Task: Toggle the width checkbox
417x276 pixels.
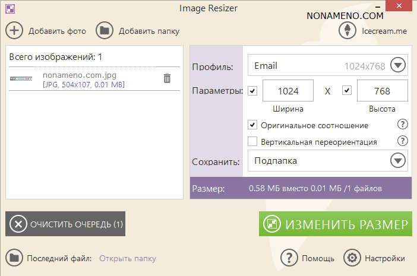Action: (252, 91)
